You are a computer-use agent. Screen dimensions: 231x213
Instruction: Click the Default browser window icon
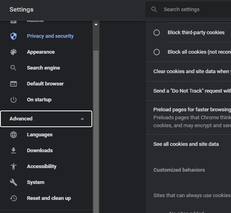[x=14, y=84]
